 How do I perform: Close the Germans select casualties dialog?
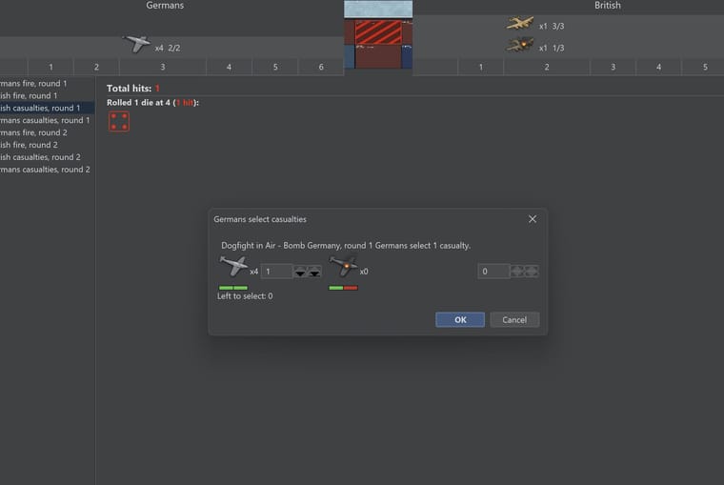533,219
